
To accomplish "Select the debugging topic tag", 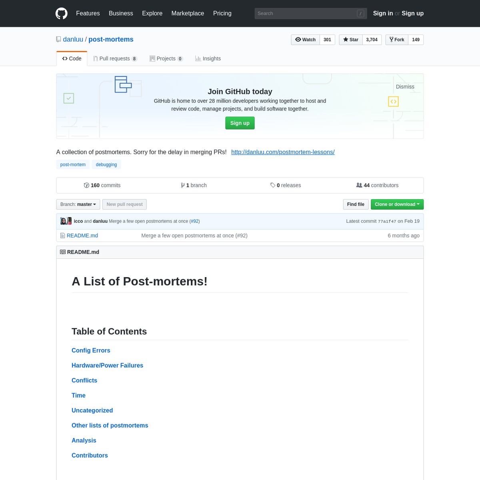I will click(x=106, y=164).
